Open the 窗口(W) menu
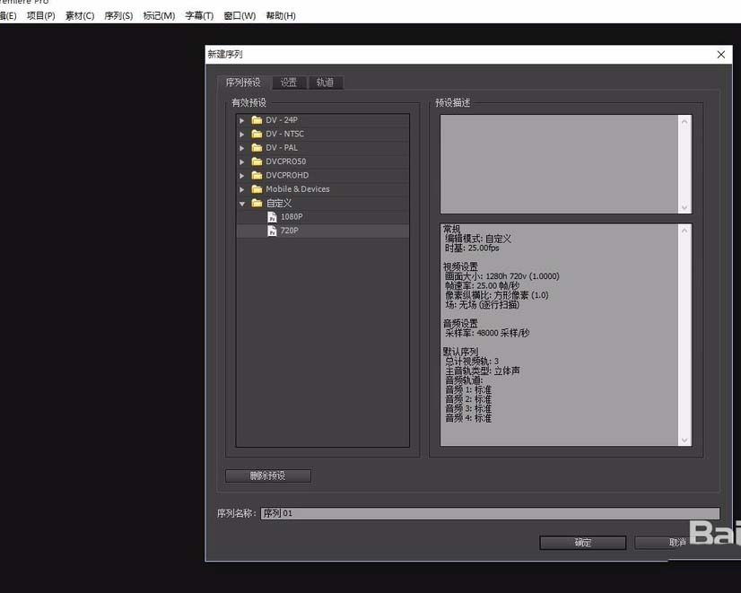This screenshot has width=741, height=593. [240, 15]
